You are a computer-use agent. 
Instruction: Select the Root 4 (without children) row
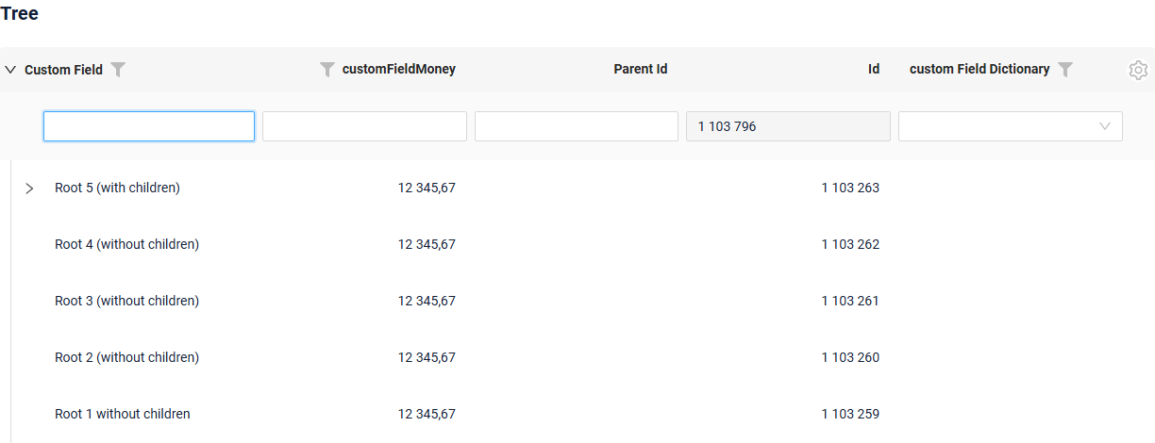click(x=577, y=244)
